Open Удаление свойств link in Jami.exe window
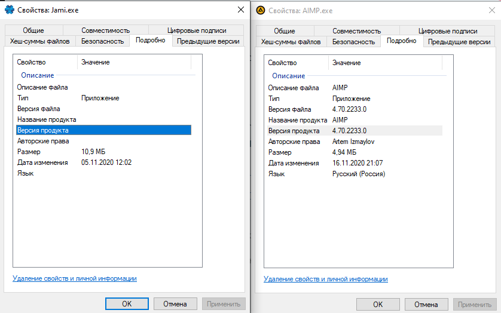 pos(75,278)
